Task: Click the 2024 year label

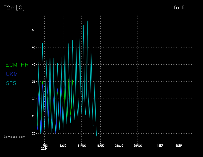Action: pos(44,148)
